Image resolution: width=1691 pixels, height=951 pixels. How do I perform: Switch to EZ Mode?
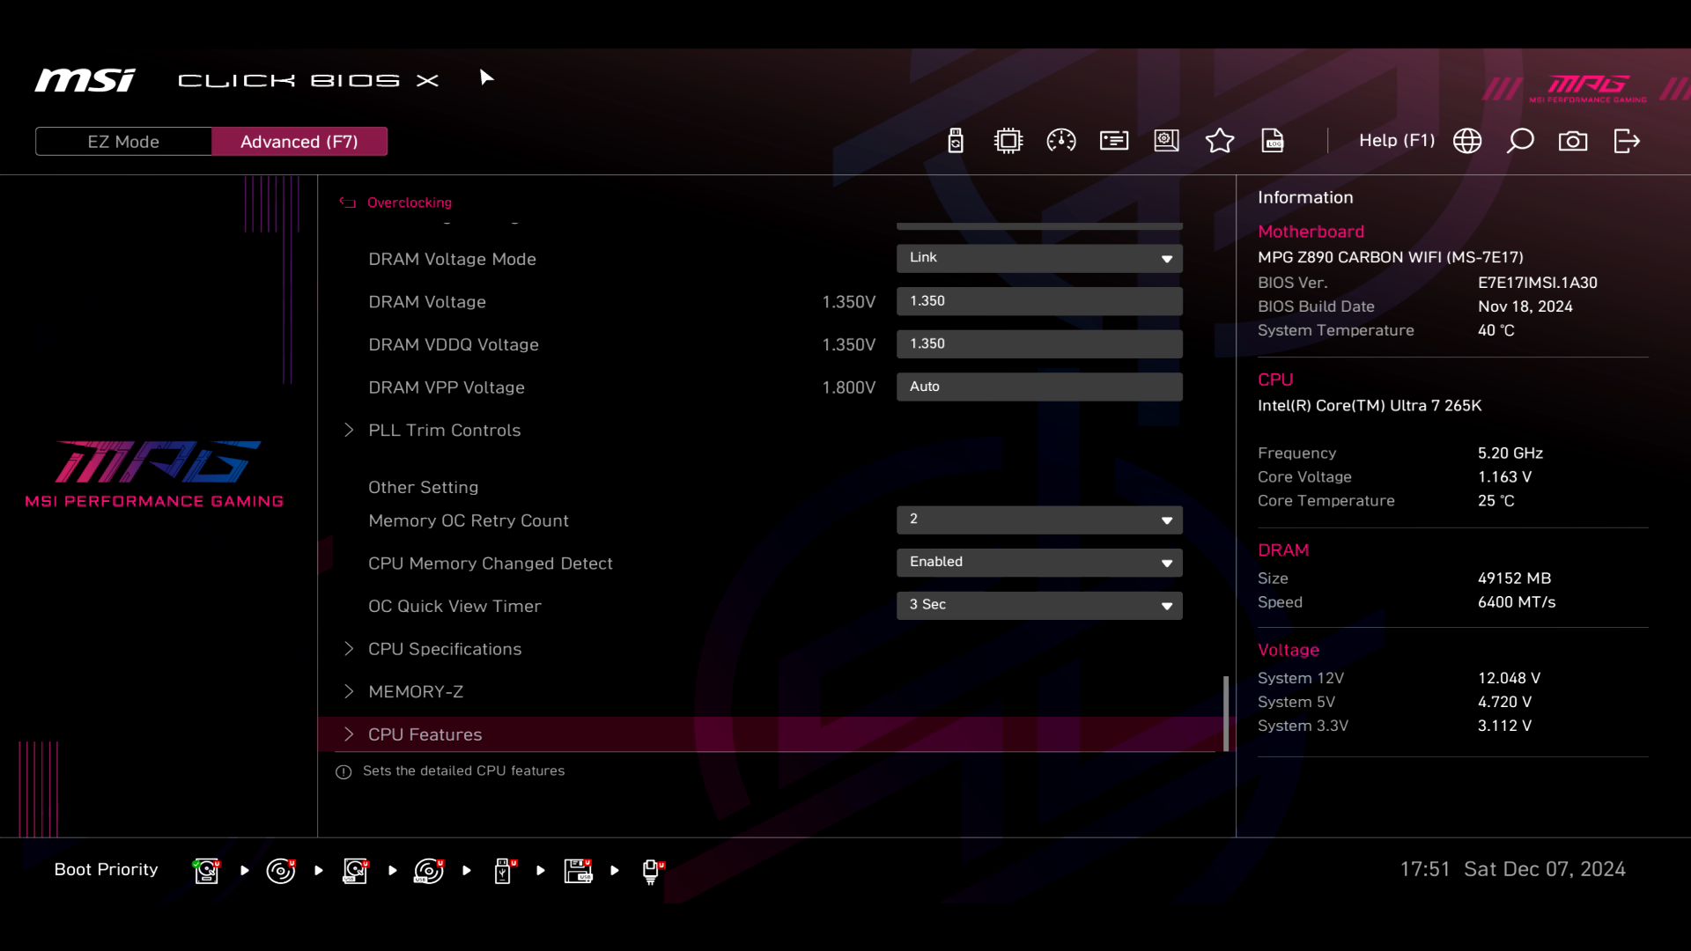123,142
